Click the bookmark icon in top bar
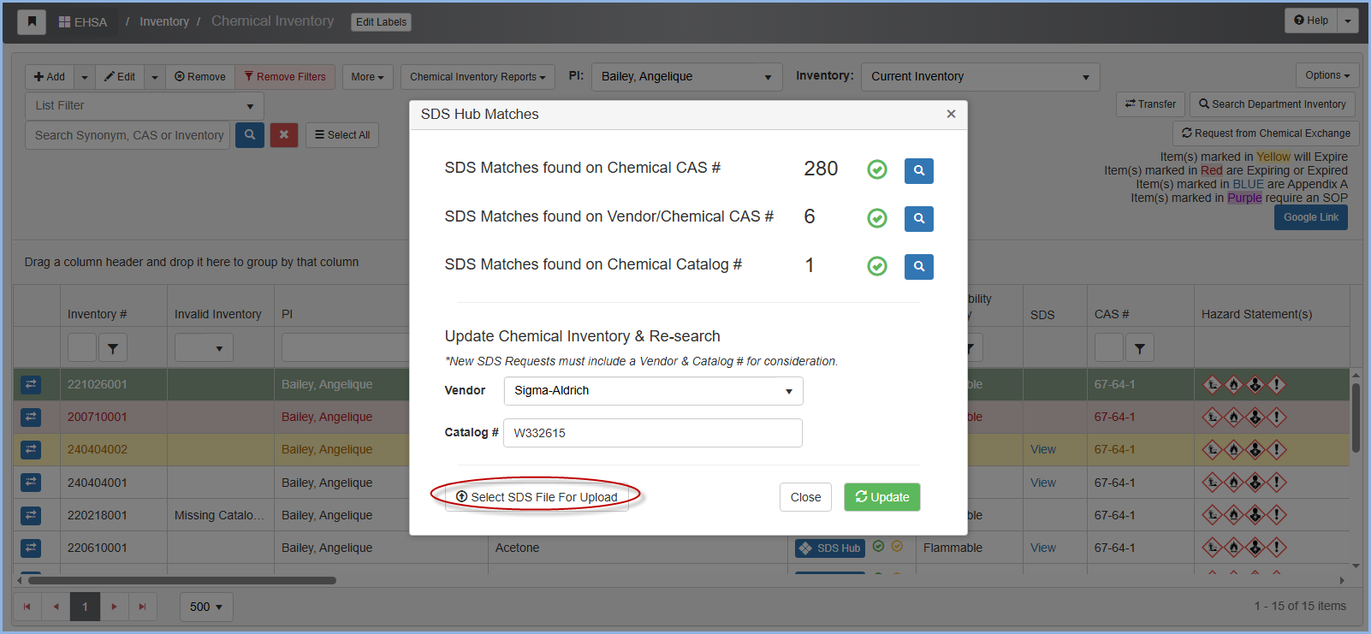 pos(32,21)
